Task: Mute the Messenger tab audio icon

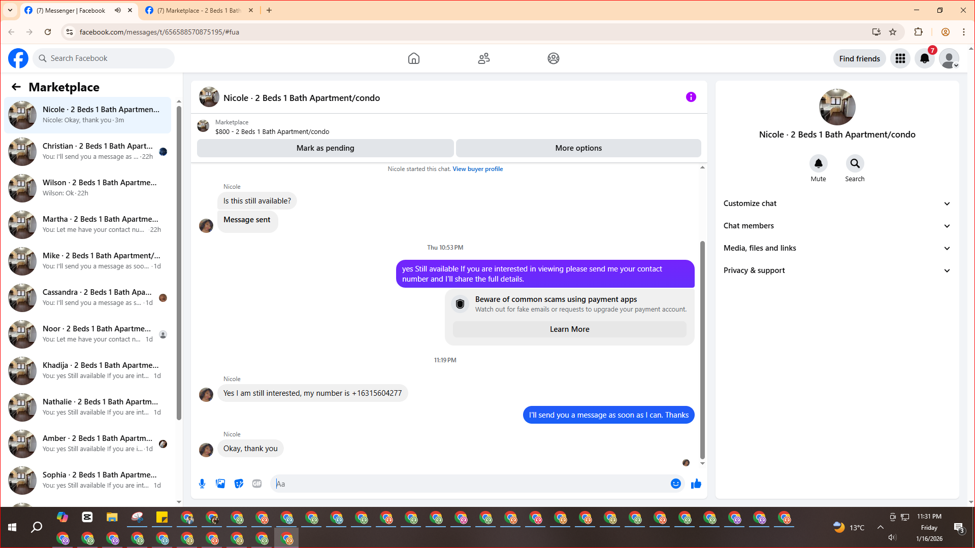Action: point(118,10)
